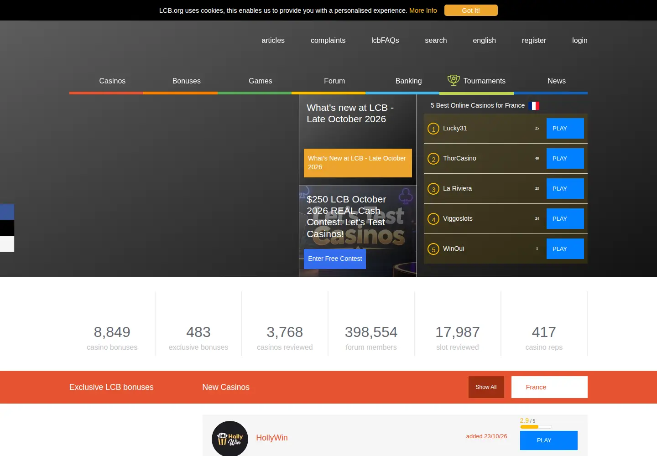The height and width of the screenshot is (456, 657).
Task: Open the HollyWin casino logo
Action: tap(230, 438)
